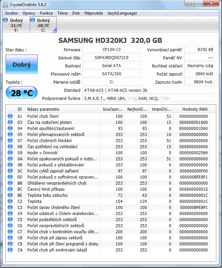Open the Disk menu

coord(76,13)
